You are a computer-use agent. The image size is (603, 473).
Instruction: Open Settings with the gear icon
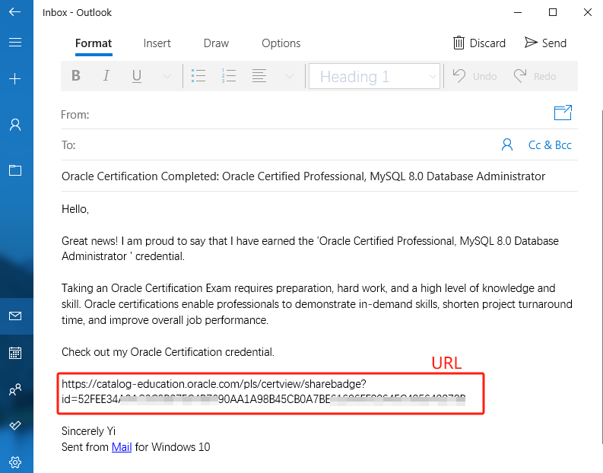[15, 462]
